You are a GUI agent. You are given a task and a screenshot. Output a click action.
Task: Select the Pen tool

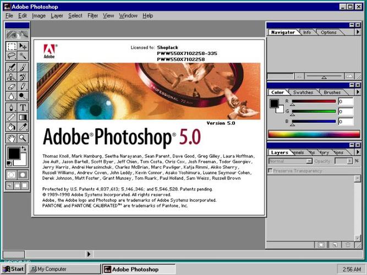[11, 107]
